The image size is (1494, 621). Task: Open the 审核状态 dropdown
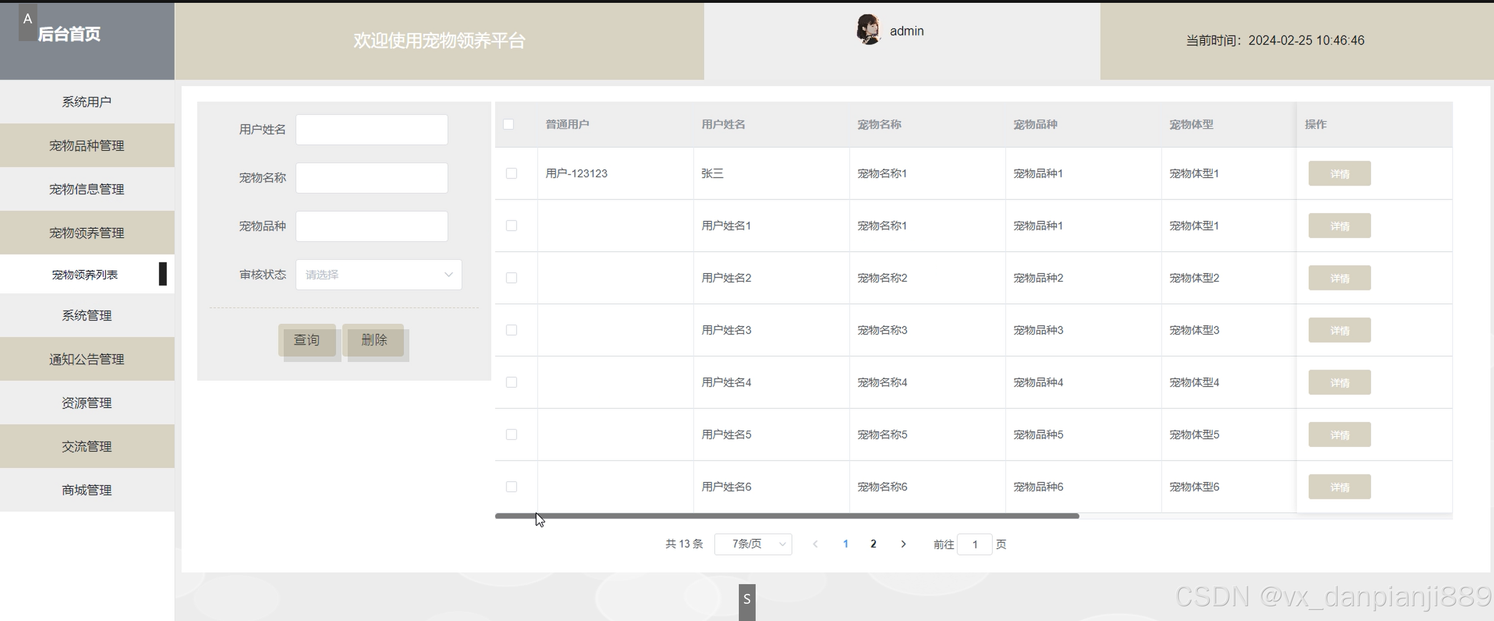378,275
